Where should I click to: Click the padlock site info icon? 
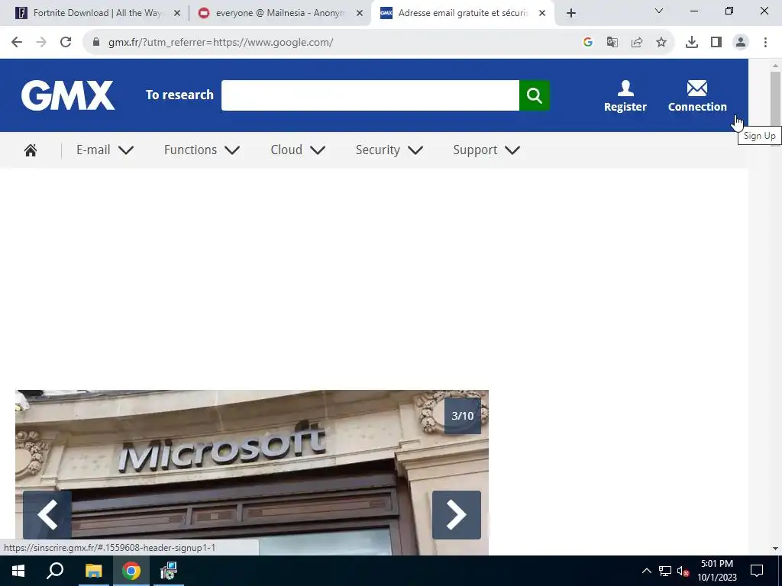pyautogui.click(x=96, y=43)
